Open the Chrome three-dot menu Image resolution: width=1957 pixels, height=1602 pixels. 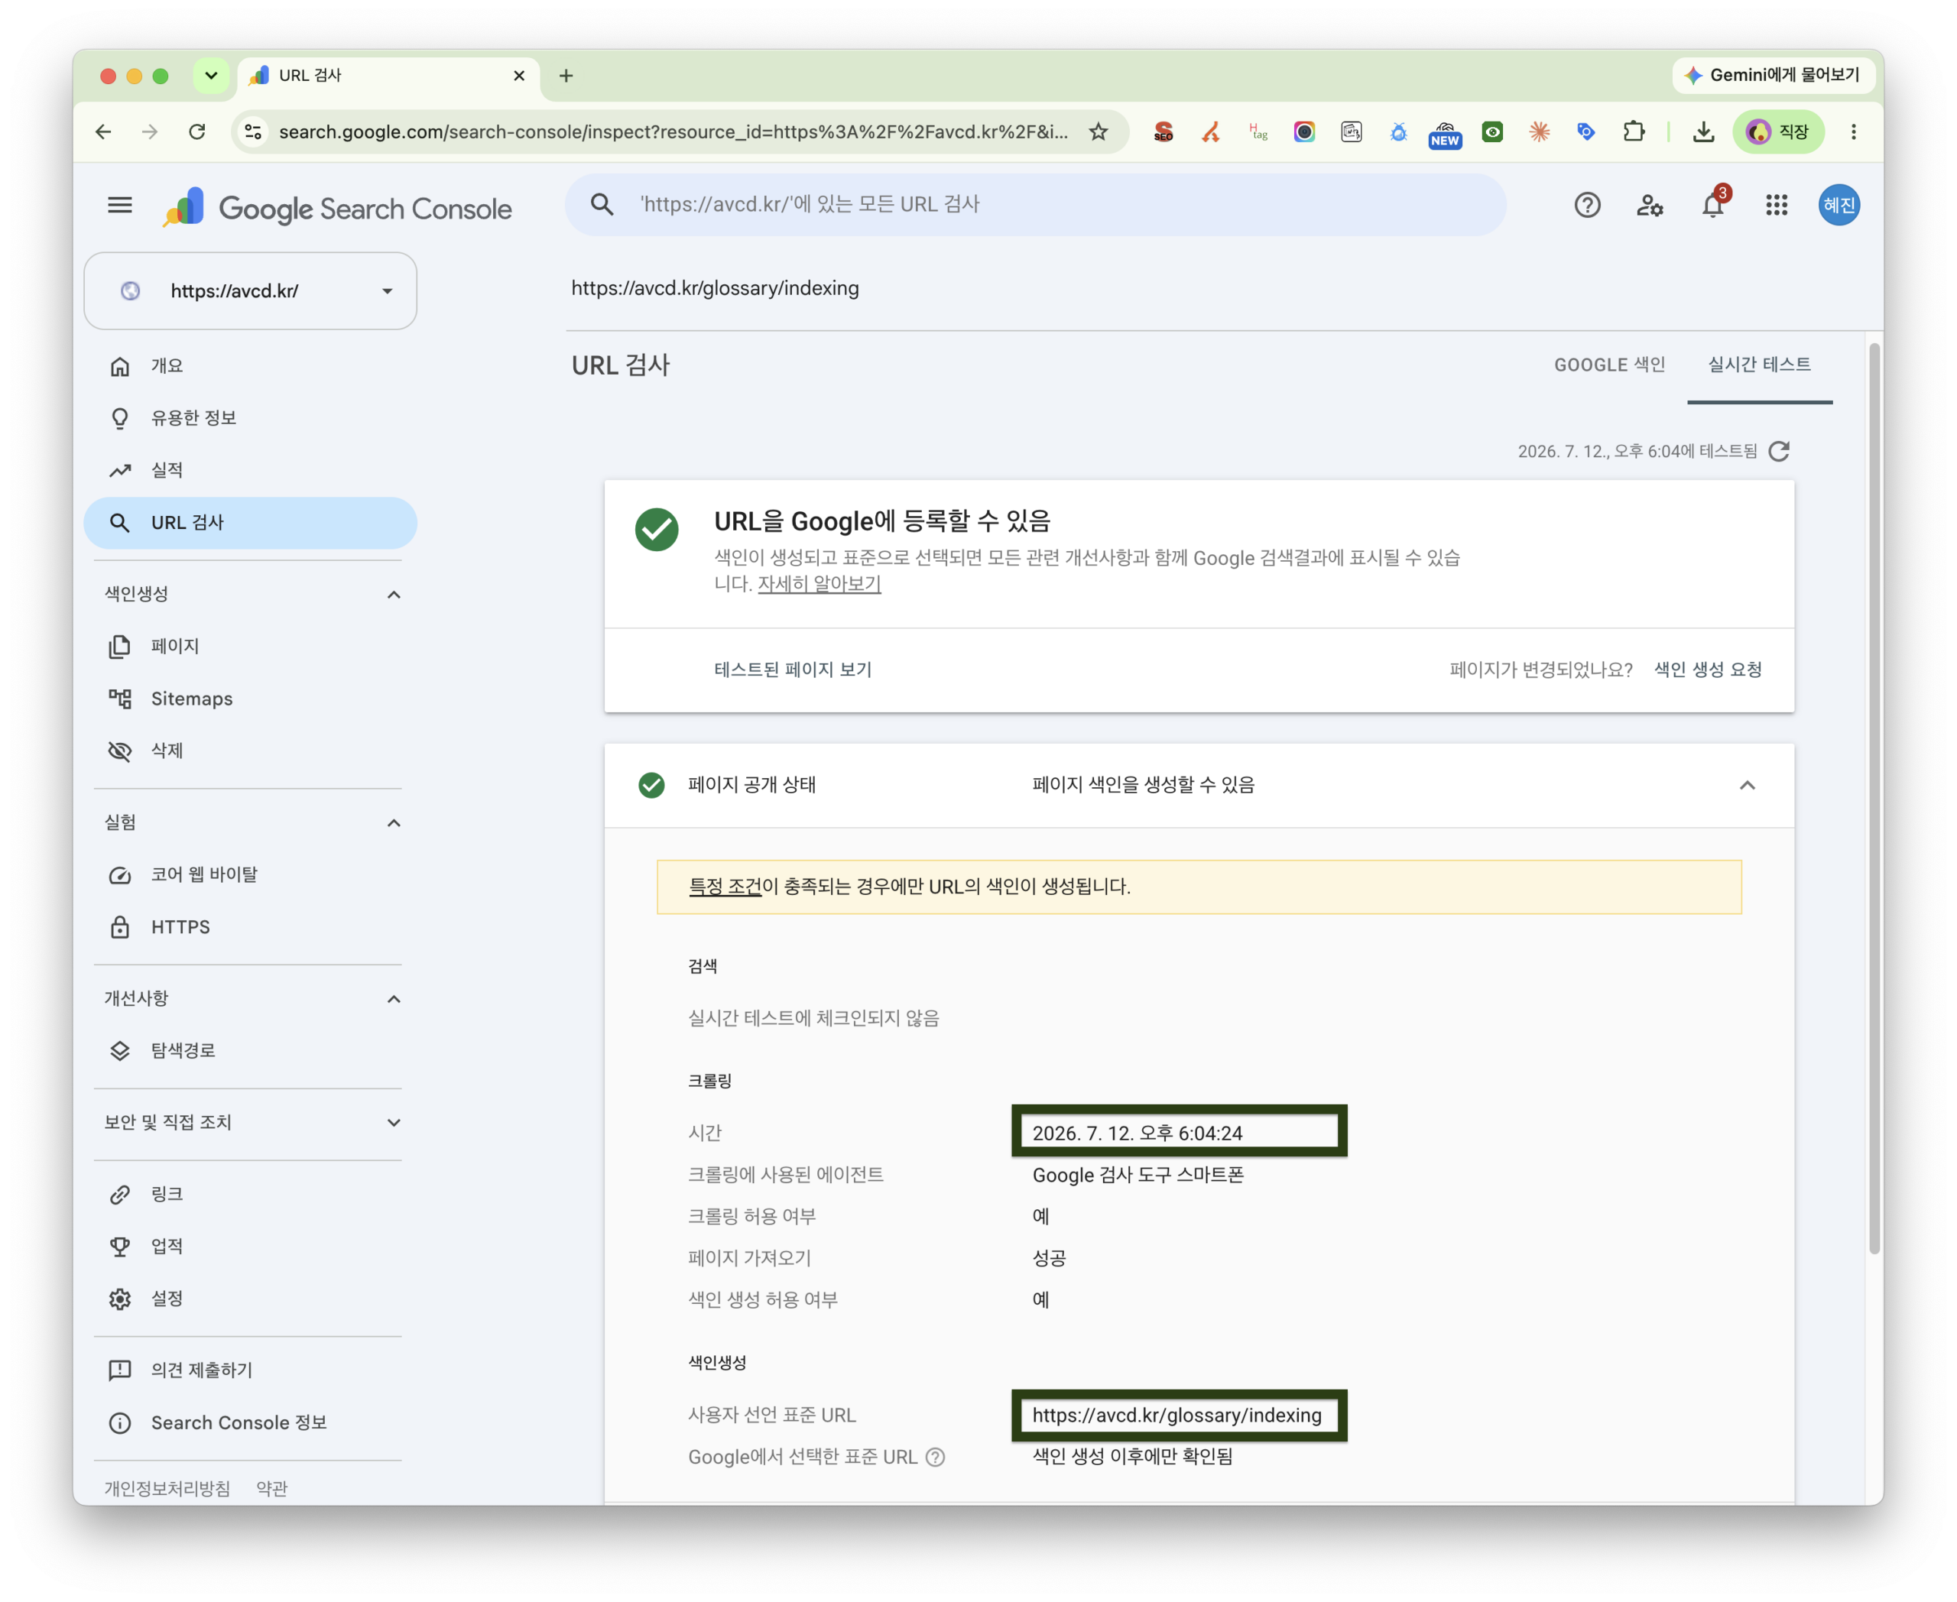click(1853, 132)
